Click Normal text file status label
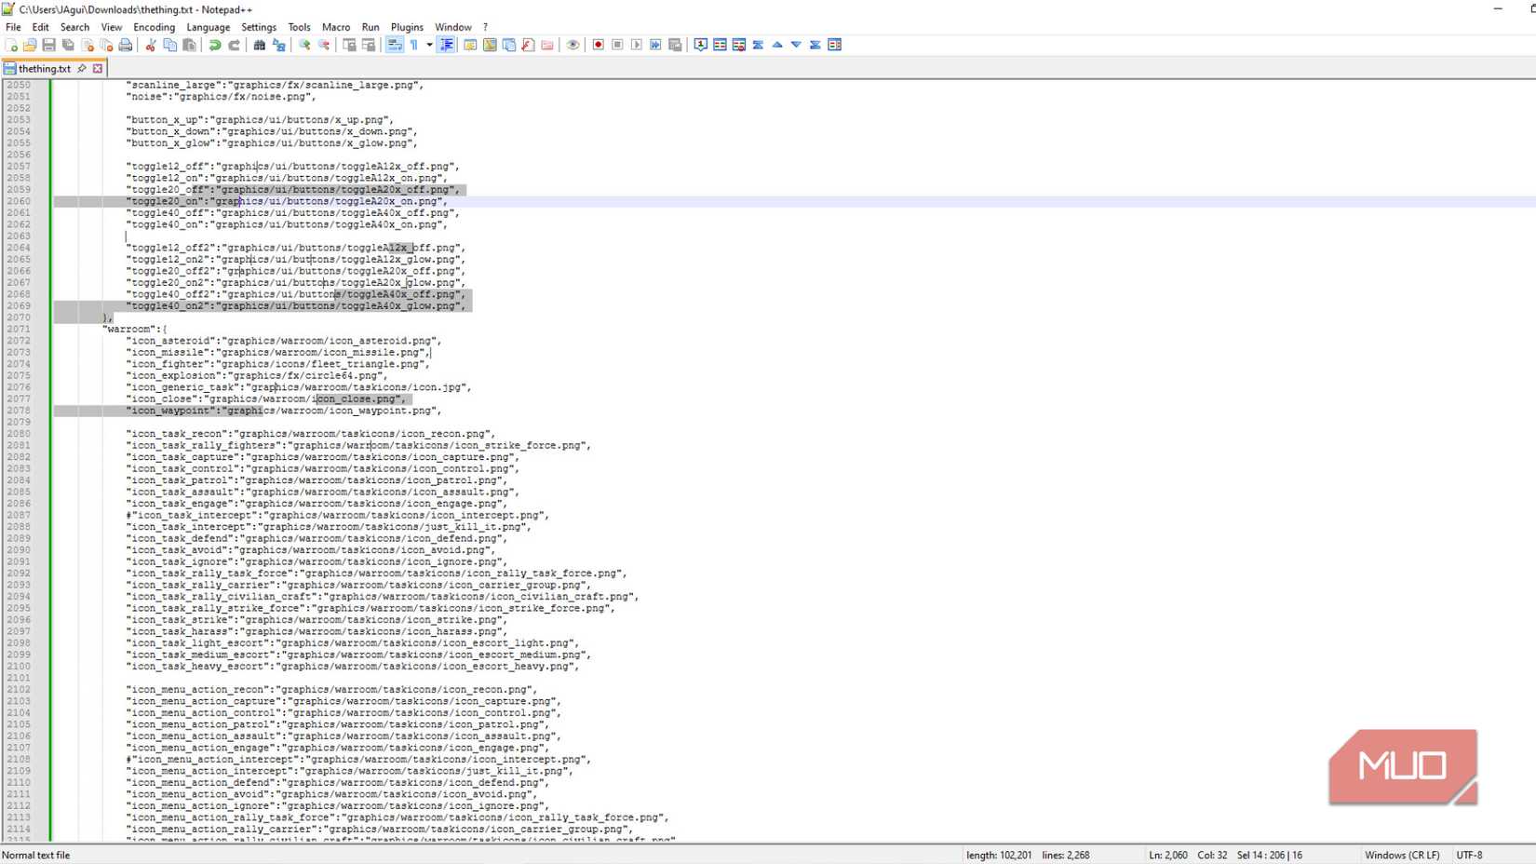1536x864 pixels. (x=36, y=855)
